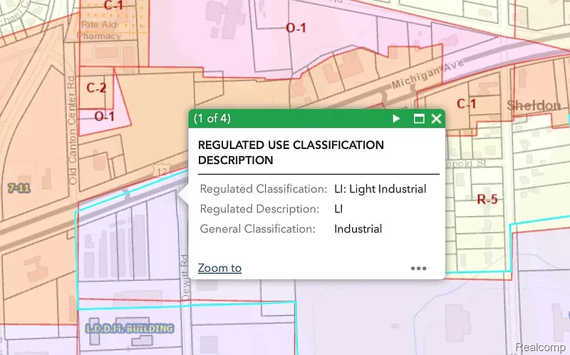Click the C-1 zone label near Sheldon

click(x=466, y=104)
